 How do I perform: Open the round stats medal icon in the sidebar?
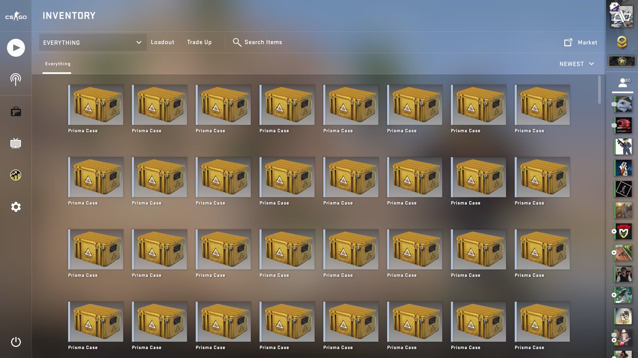point(16,175)
